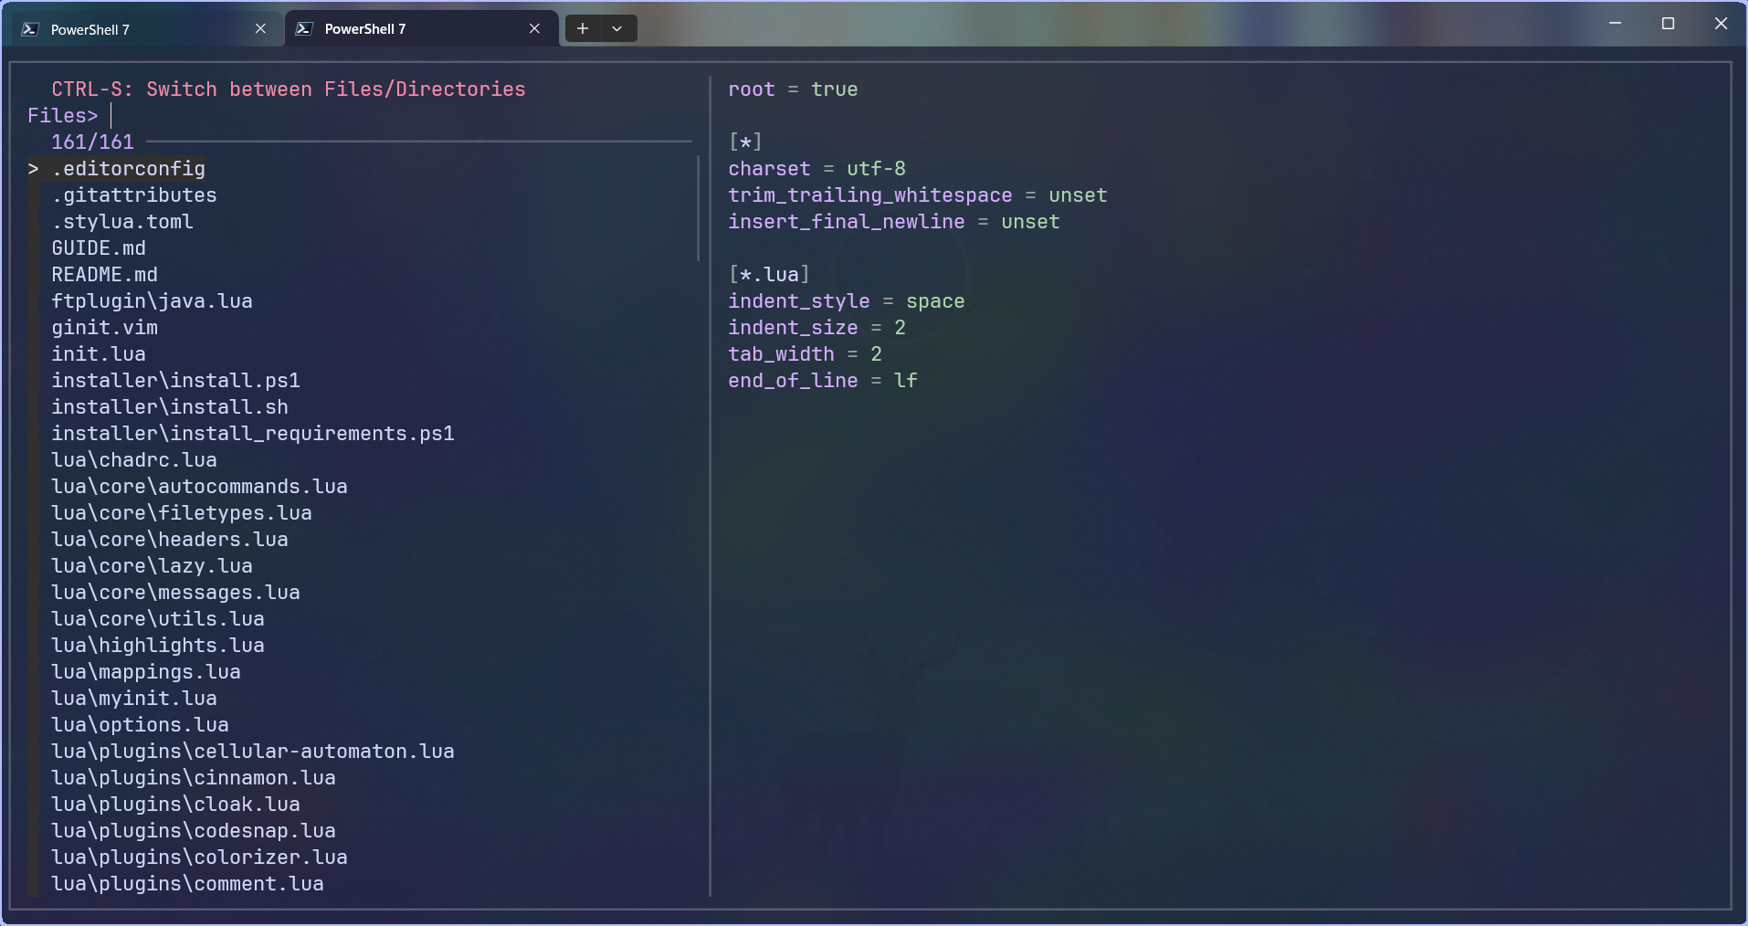
Task: Click the 'indent_size = 2' line
Action: tap(817, 328)
